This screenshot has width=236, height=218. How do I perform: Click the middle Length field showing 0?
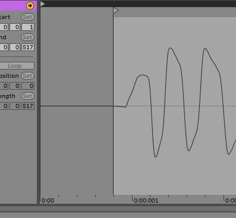[15, 106]
